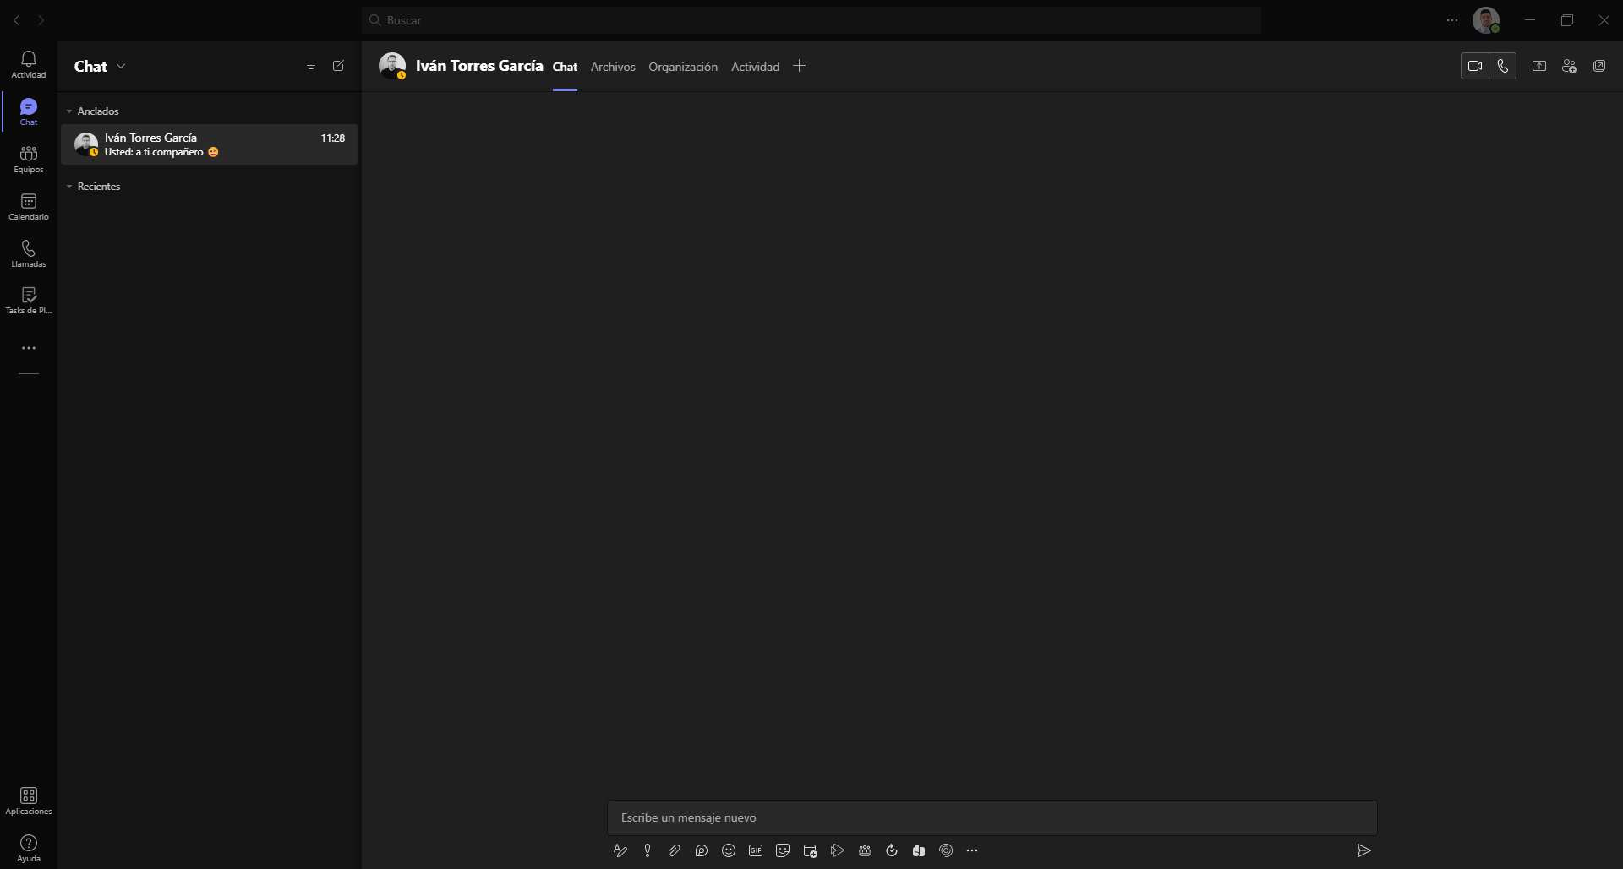Expand the Chat header dropdown
Viewport: 1623px width, 869px height.
coord(121,66)
